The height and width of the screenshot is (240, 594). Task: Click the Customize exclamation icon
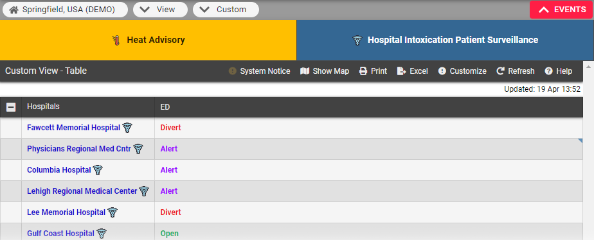click(x=442, y=71)
